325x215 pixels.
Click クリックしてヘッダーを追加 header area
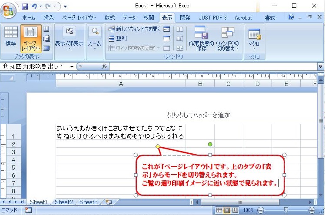coord(199,115)
